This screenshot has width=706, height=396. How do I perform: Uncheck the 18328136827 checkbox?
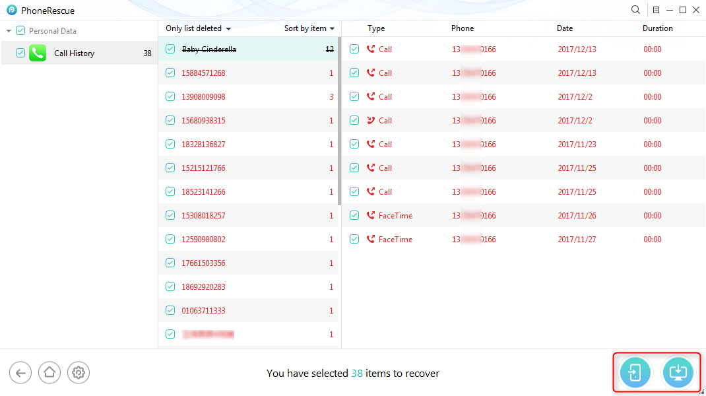170,144
